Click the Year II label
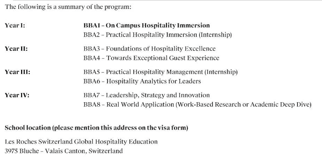 pyautogui.click(x=16, y=49)
